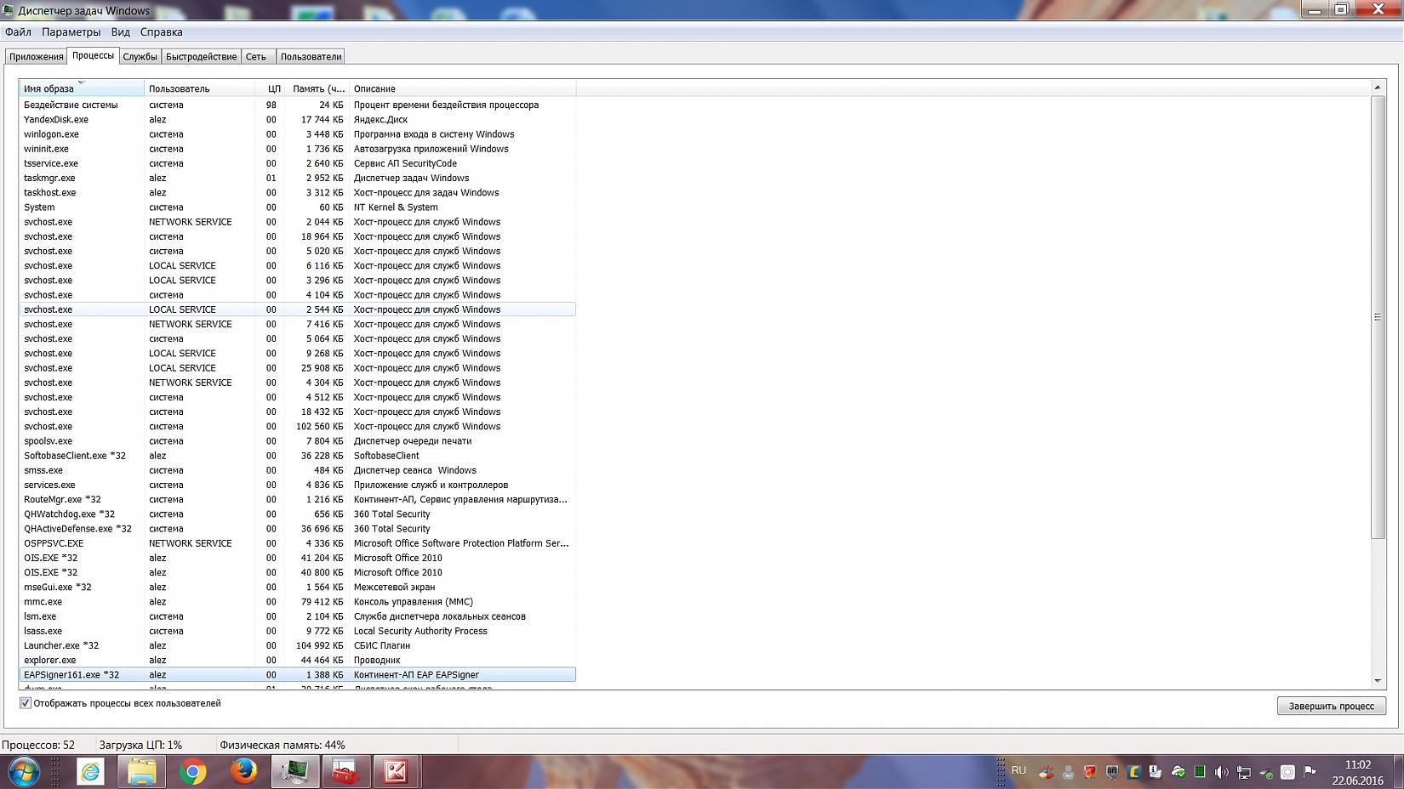Select the explorer.exe process row

point(298,661)
